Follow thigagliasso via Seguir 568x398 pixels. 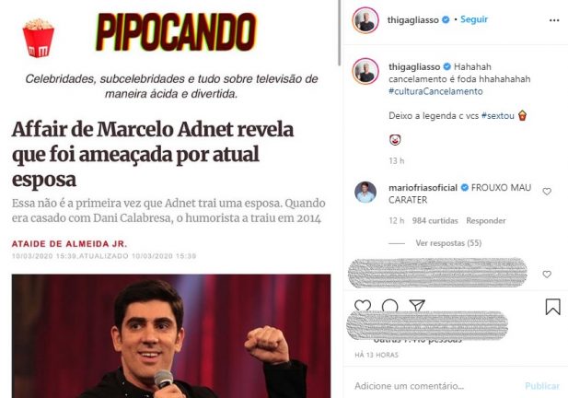[474, 19]
